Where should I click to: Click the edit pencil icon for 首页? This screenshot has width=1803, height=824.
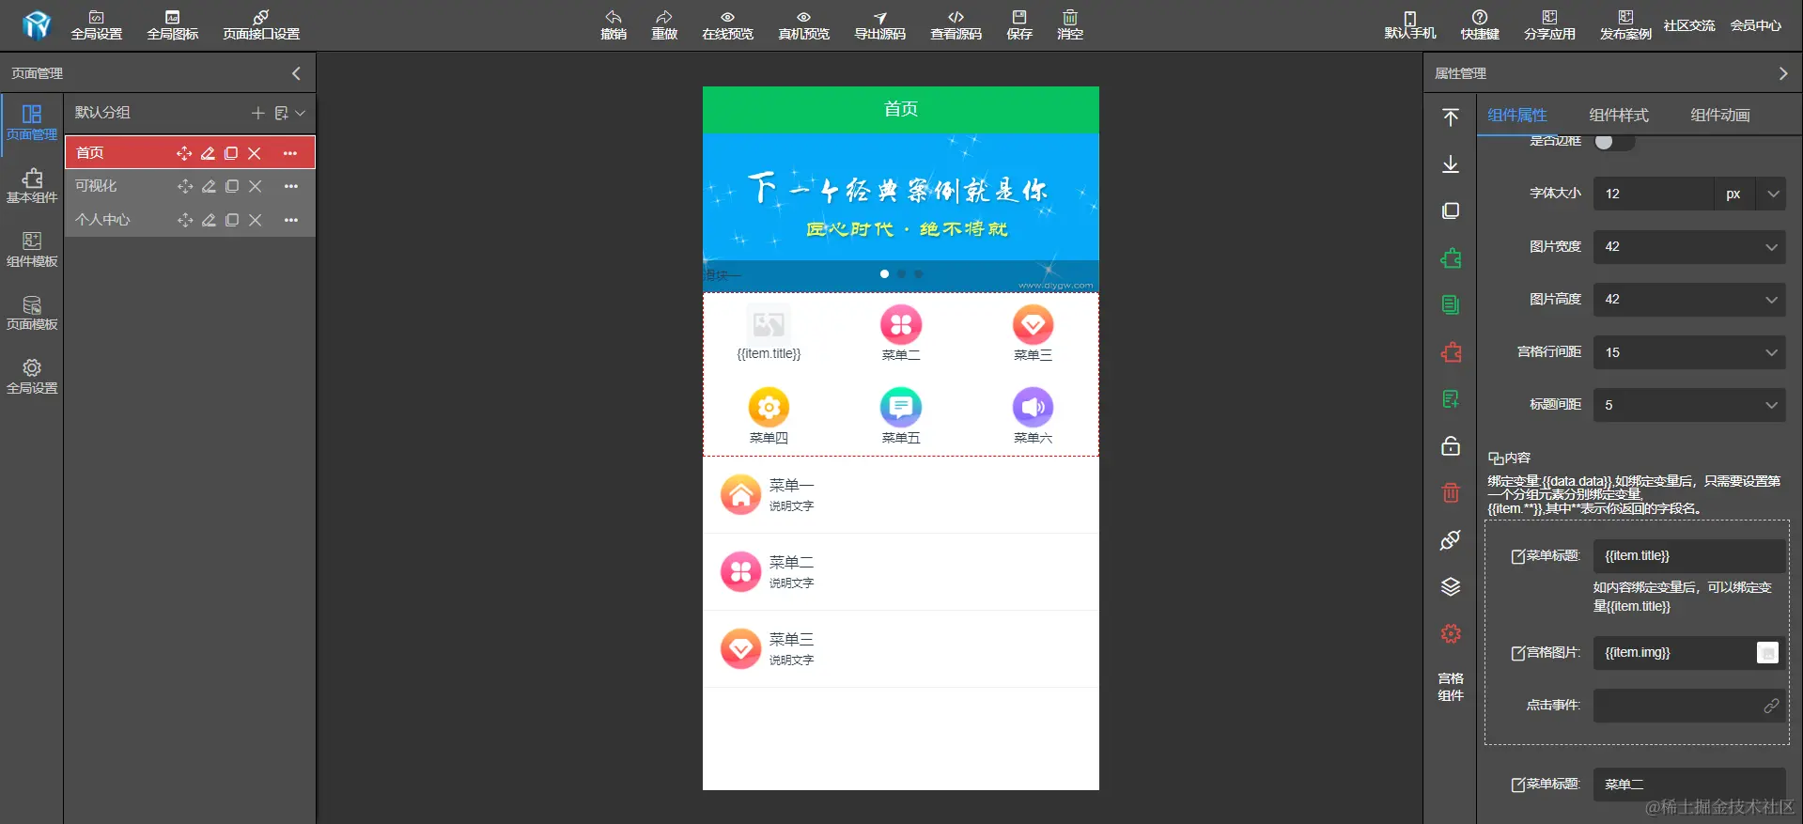[208, 153]
